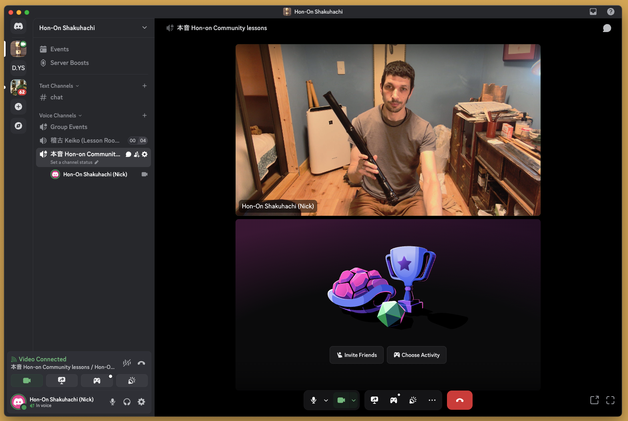Show chat using top-right speech bubble
Image resolution: width=628 pixels, height=421 pixels.
tap(607, 28)
